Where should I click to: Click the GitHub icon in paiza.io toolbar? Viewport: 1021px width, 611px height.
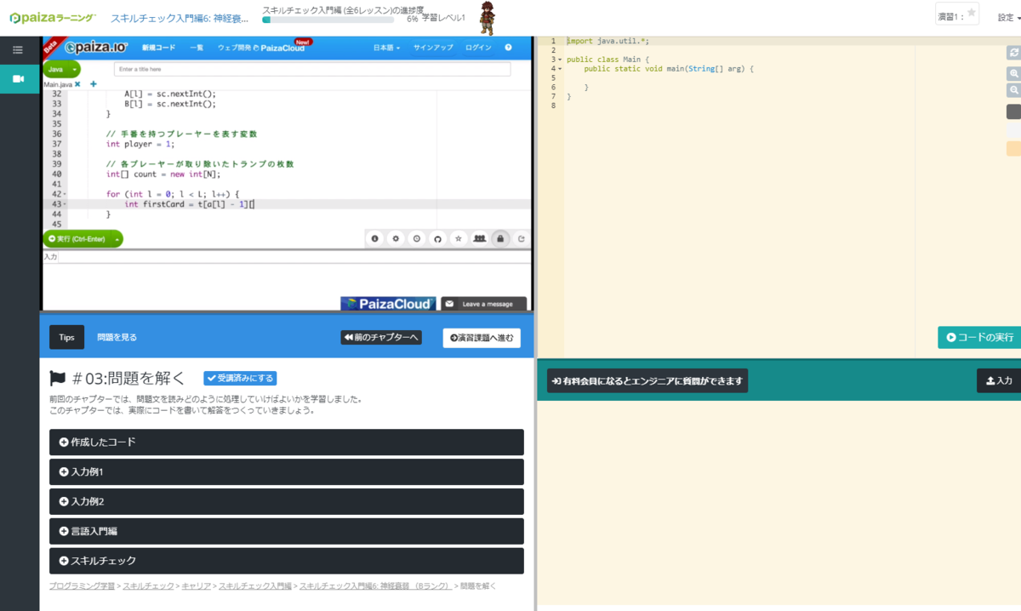[437, 239]
